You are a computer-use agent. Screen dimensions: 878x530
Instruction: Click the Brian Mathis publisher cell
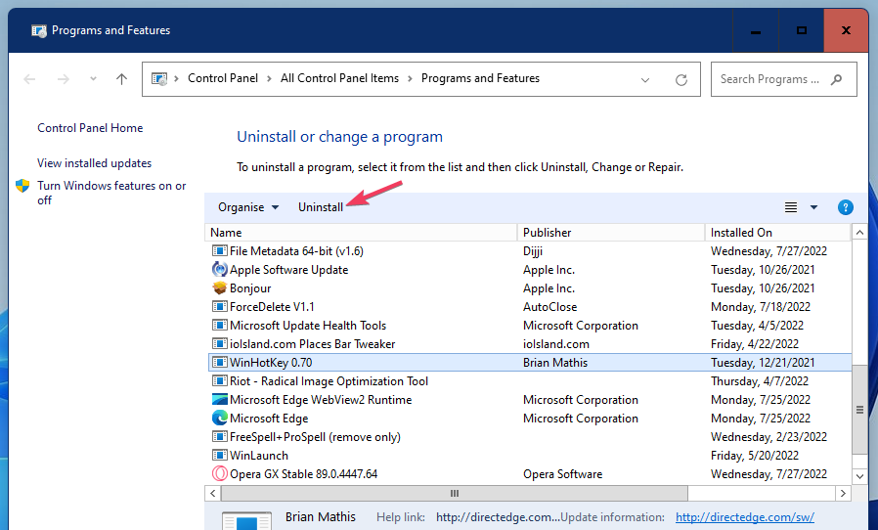click(x=555, y=363)
